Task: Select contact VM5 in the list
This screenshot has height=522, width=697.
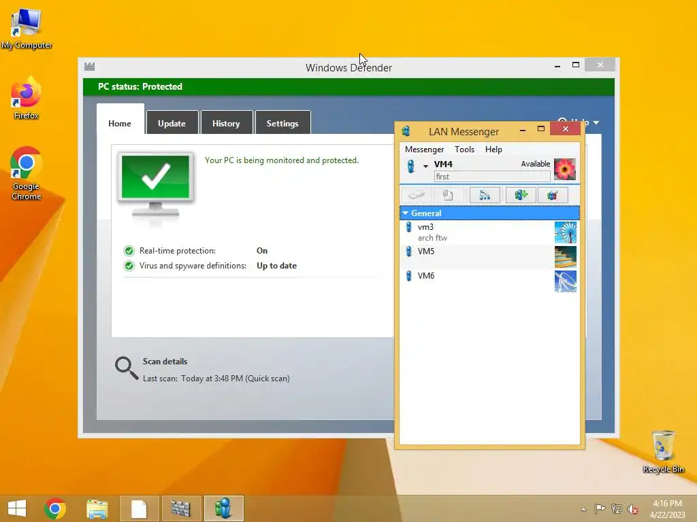Action: [489, 256]
